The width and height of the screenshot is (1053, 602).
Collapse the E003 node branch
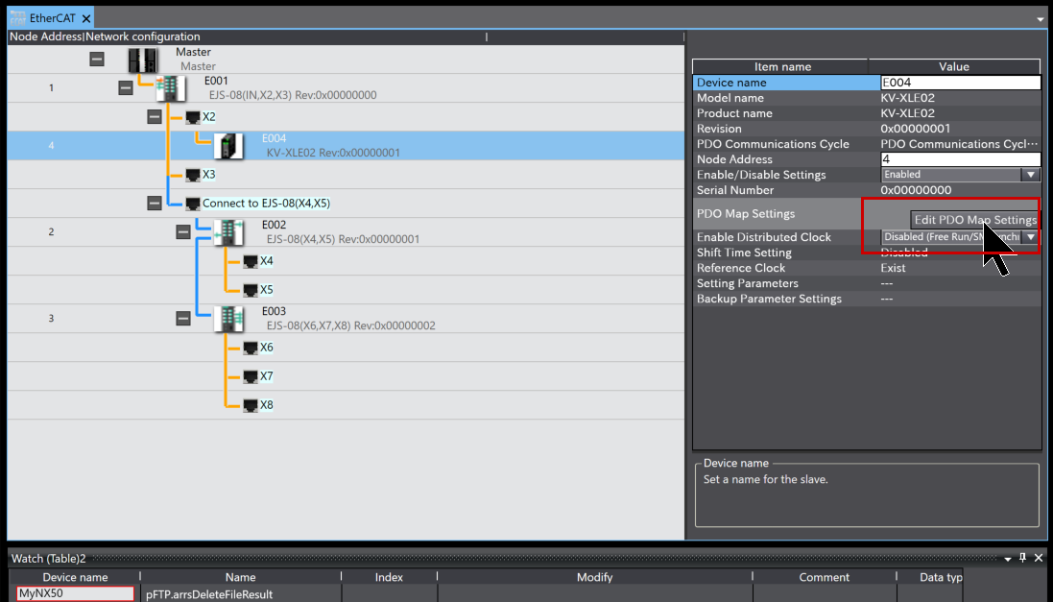[183, 319]
